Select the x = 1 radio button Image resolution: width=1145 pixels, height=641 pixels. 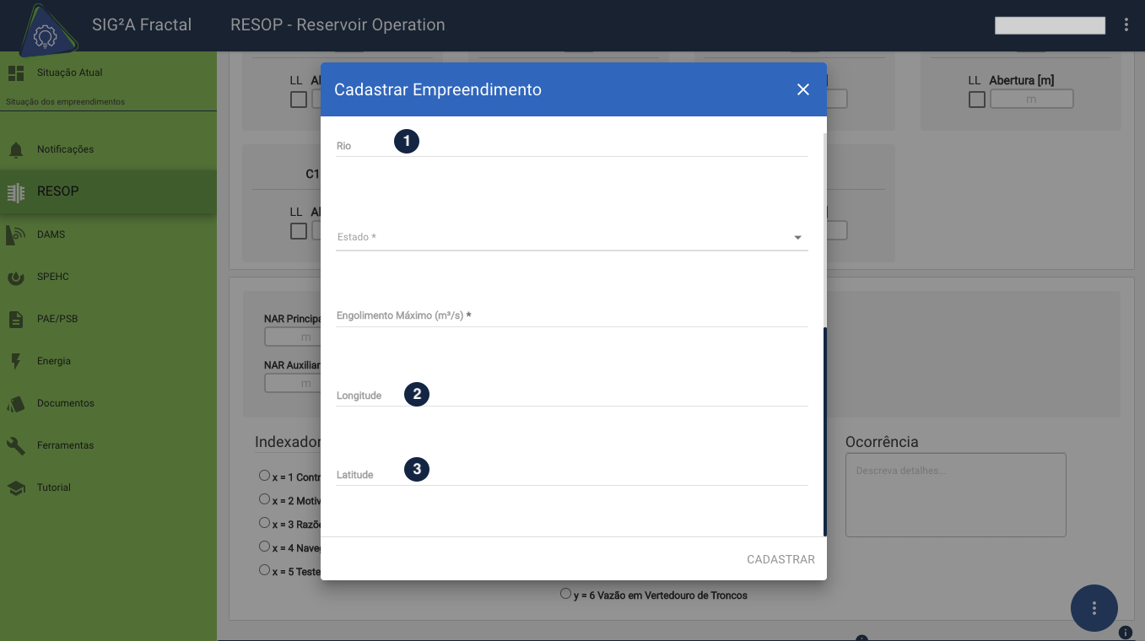coord(265,476)
